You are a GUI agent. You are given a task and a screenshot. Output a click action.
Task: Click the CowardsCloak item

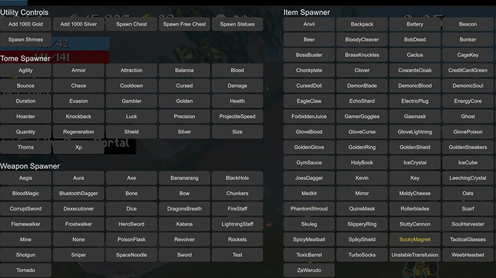pyautogui.click(x=415, y=70)
